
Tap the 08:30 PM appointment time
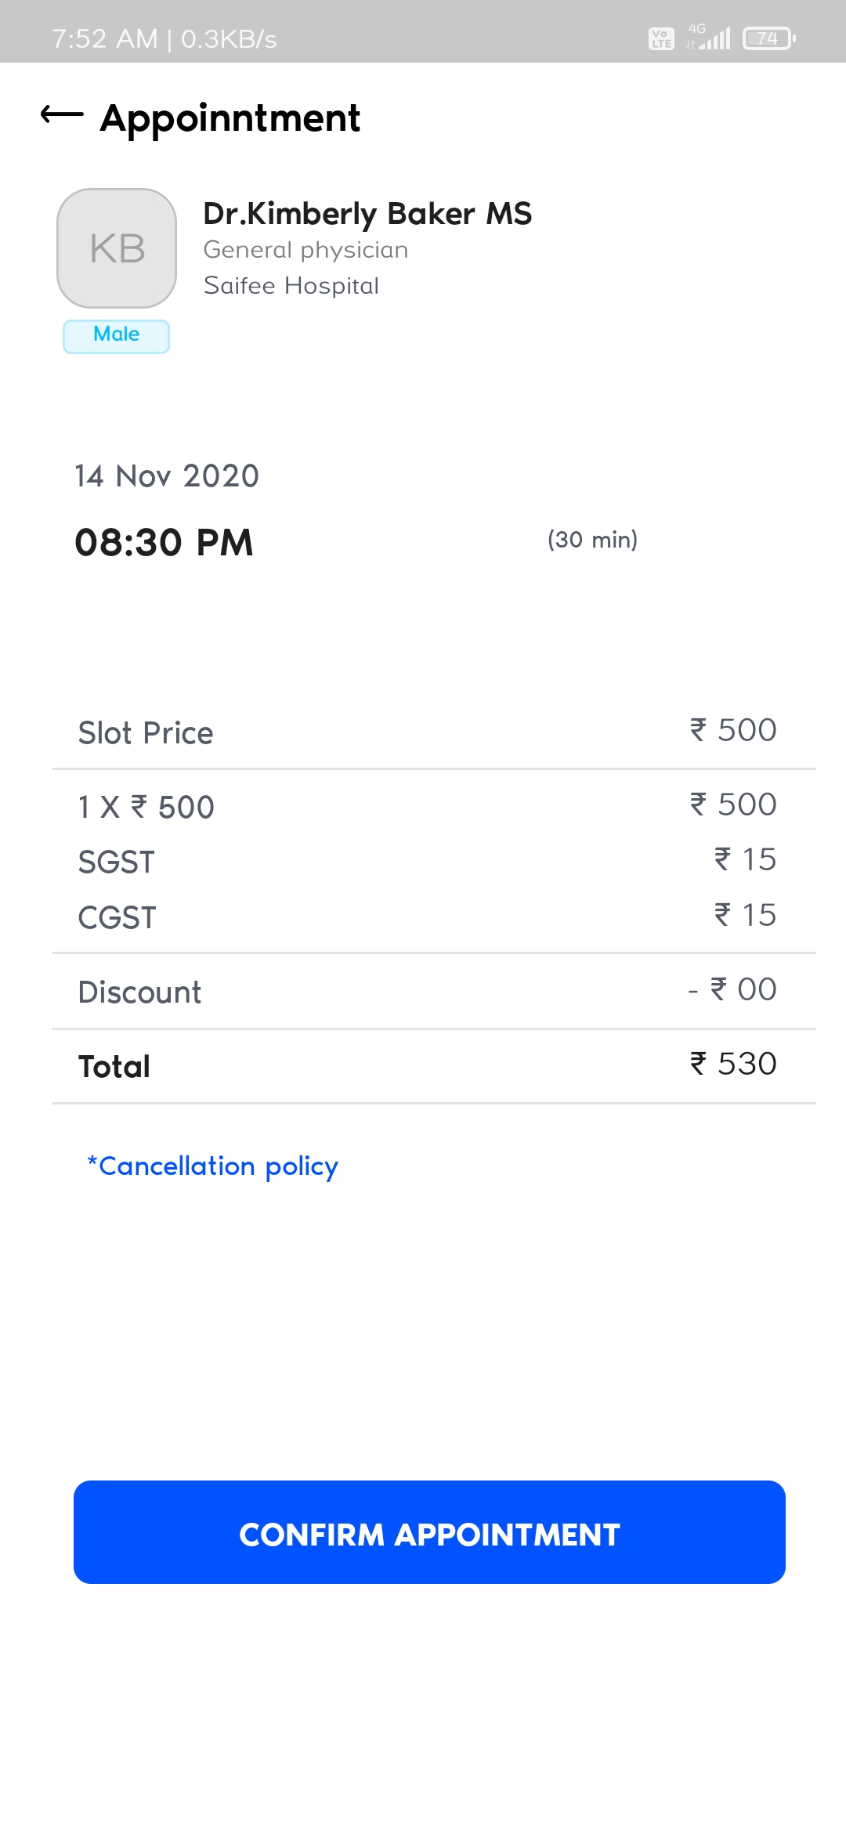click(x=164, y=543)
